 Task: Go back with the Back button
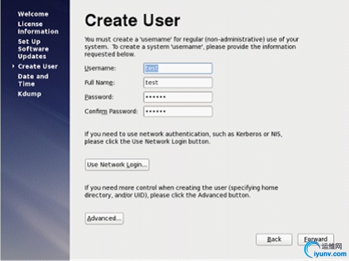click(x=274, y=239)
